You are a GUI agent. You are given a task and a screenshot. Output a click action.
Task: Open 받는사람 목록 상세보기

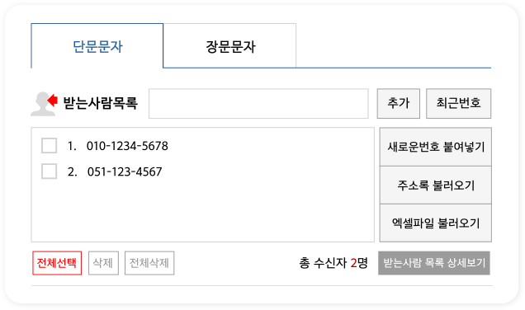[x=434, y=263]
